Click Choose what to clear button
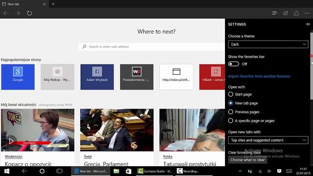This screenshot has height=176, width=313. (248, 160)
